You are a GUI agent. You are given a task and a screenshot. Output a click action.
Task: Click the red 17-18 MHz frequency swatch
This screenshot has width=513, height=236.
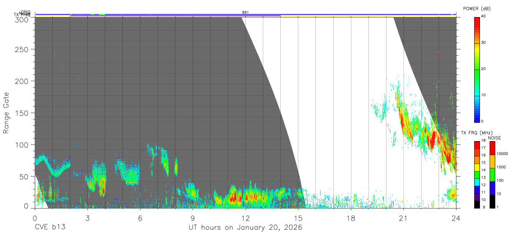click(477, 145)
